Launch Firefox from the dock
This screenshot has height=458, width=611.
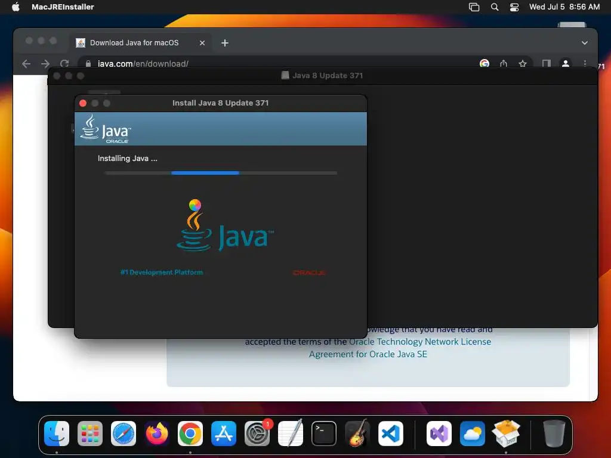pos(157,434)
